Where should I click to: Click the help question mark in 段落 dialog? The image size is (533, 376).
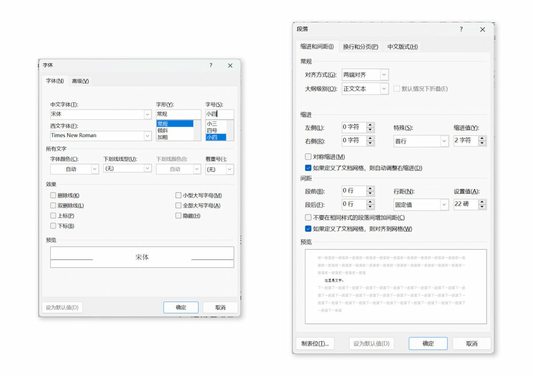point(461,29)
